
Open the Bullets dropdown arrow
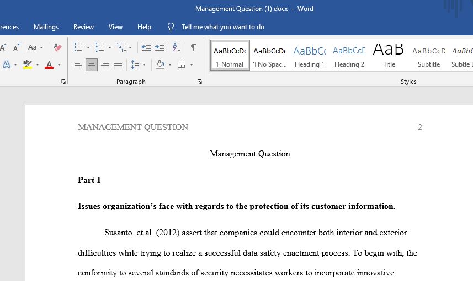88,47
